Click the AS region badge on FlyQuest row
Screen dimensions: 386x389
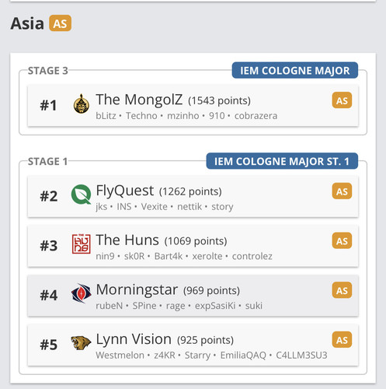coord(342,191)
